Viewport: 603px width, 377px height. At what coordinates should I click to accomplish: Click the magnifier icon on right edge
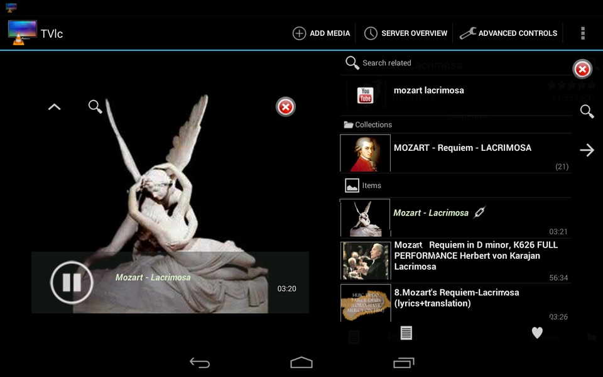coord(587,112)
